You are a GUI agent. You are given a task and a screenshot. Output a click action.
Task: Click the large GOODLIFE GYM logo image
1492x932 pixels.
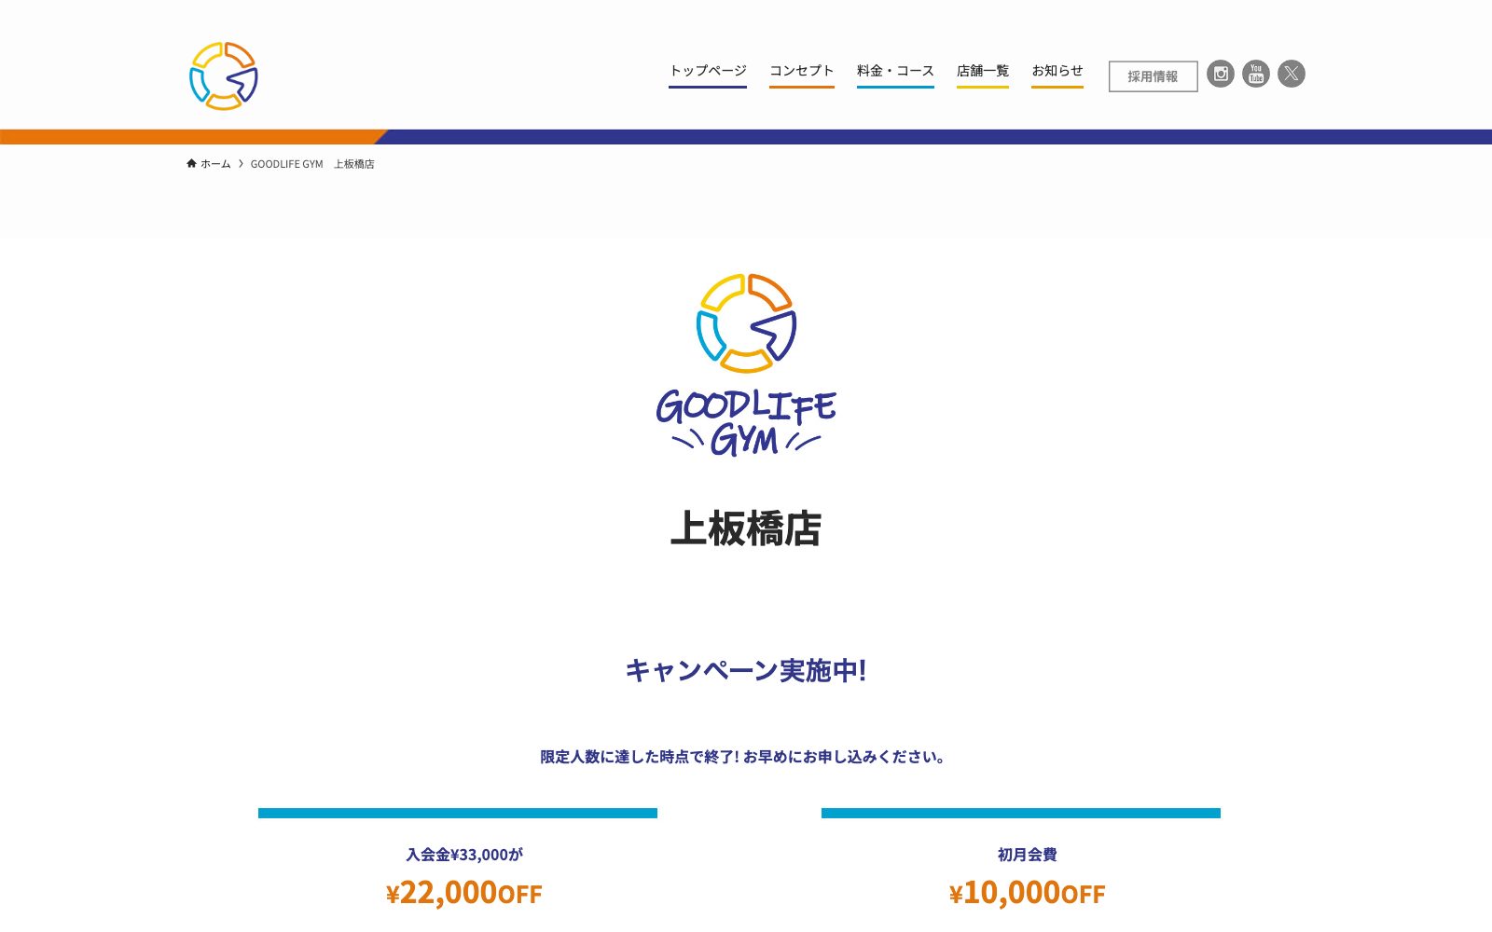click(x=746, y=364)
